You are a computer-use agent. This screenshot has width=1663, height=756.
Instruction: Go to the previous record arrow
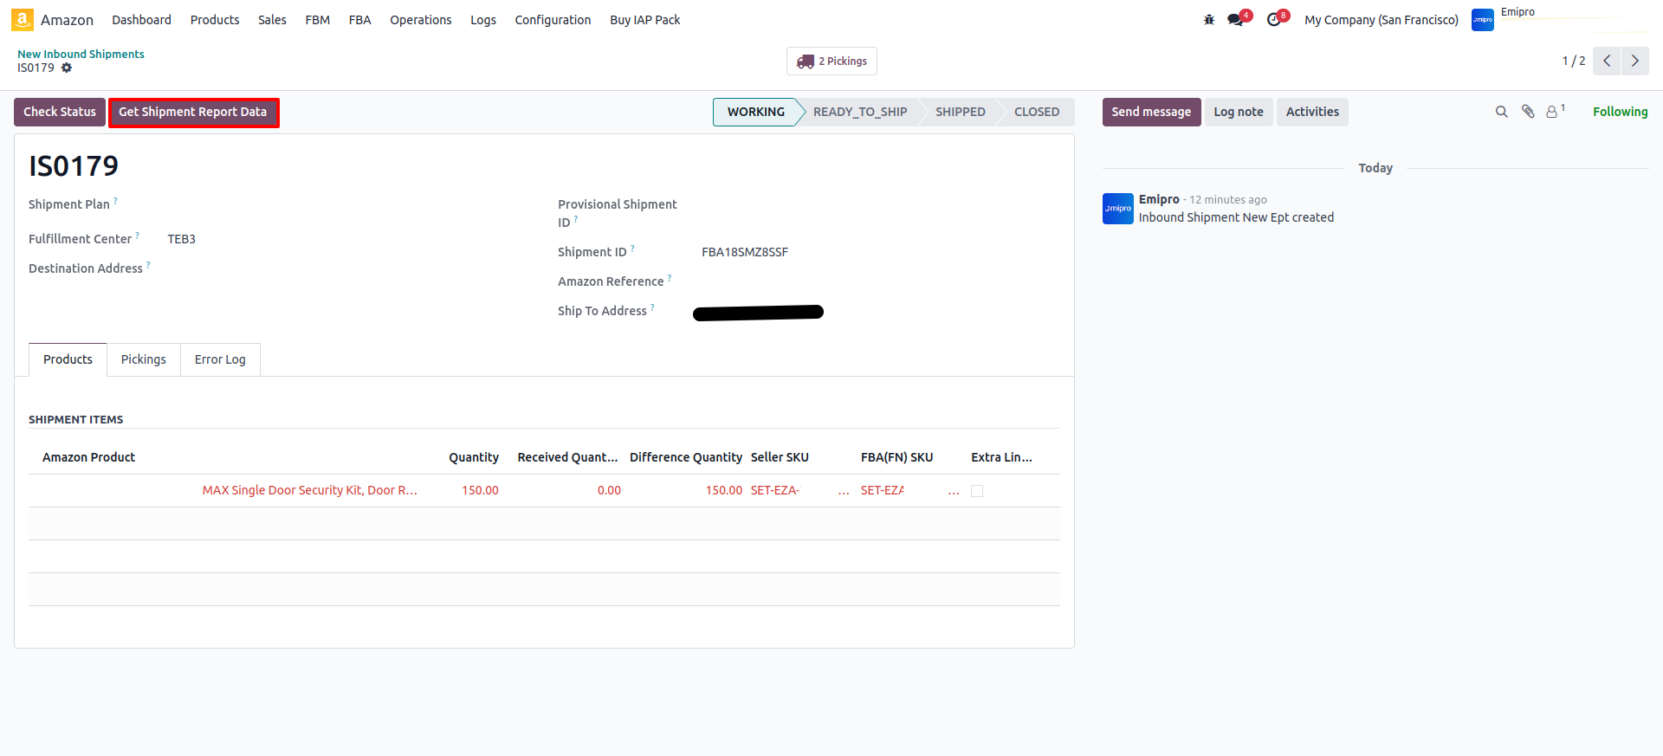tap(1607, 61)
